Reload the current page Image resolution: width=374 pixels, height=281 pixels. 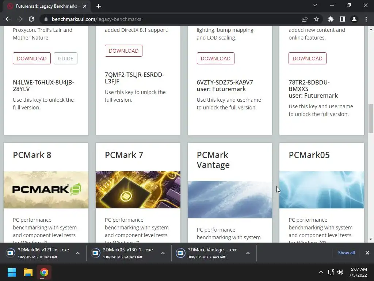coord(31,19)
